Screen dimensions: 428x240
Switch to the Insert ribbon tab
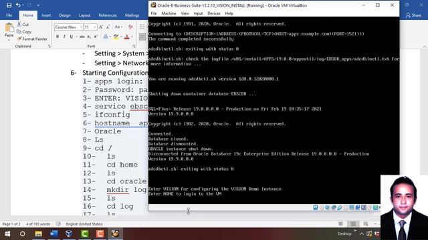(46, 15)
